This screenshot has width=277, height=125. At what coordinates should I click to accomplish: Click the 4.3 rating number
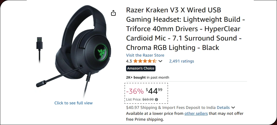[x=129, y=61]
